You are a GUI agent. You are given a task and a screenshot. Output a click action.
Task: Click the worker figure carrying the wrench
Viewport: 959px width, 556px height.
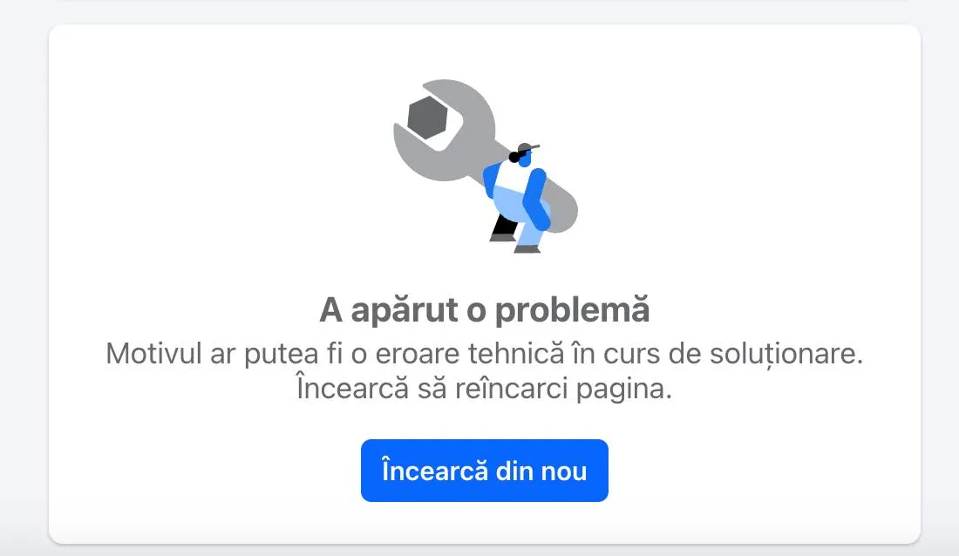point(516,198)
